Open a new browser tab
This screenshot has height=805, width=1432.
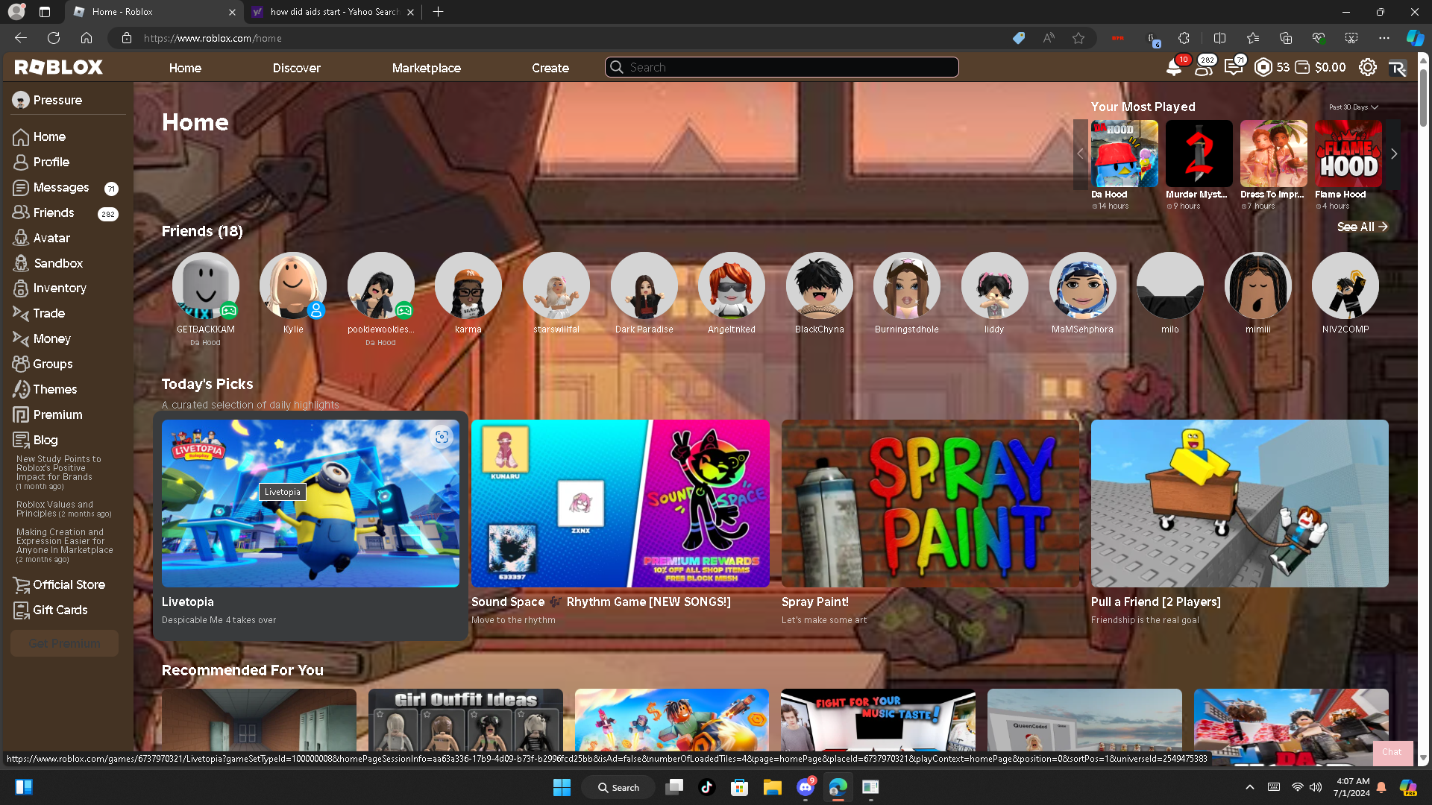(x=438, y=12)
